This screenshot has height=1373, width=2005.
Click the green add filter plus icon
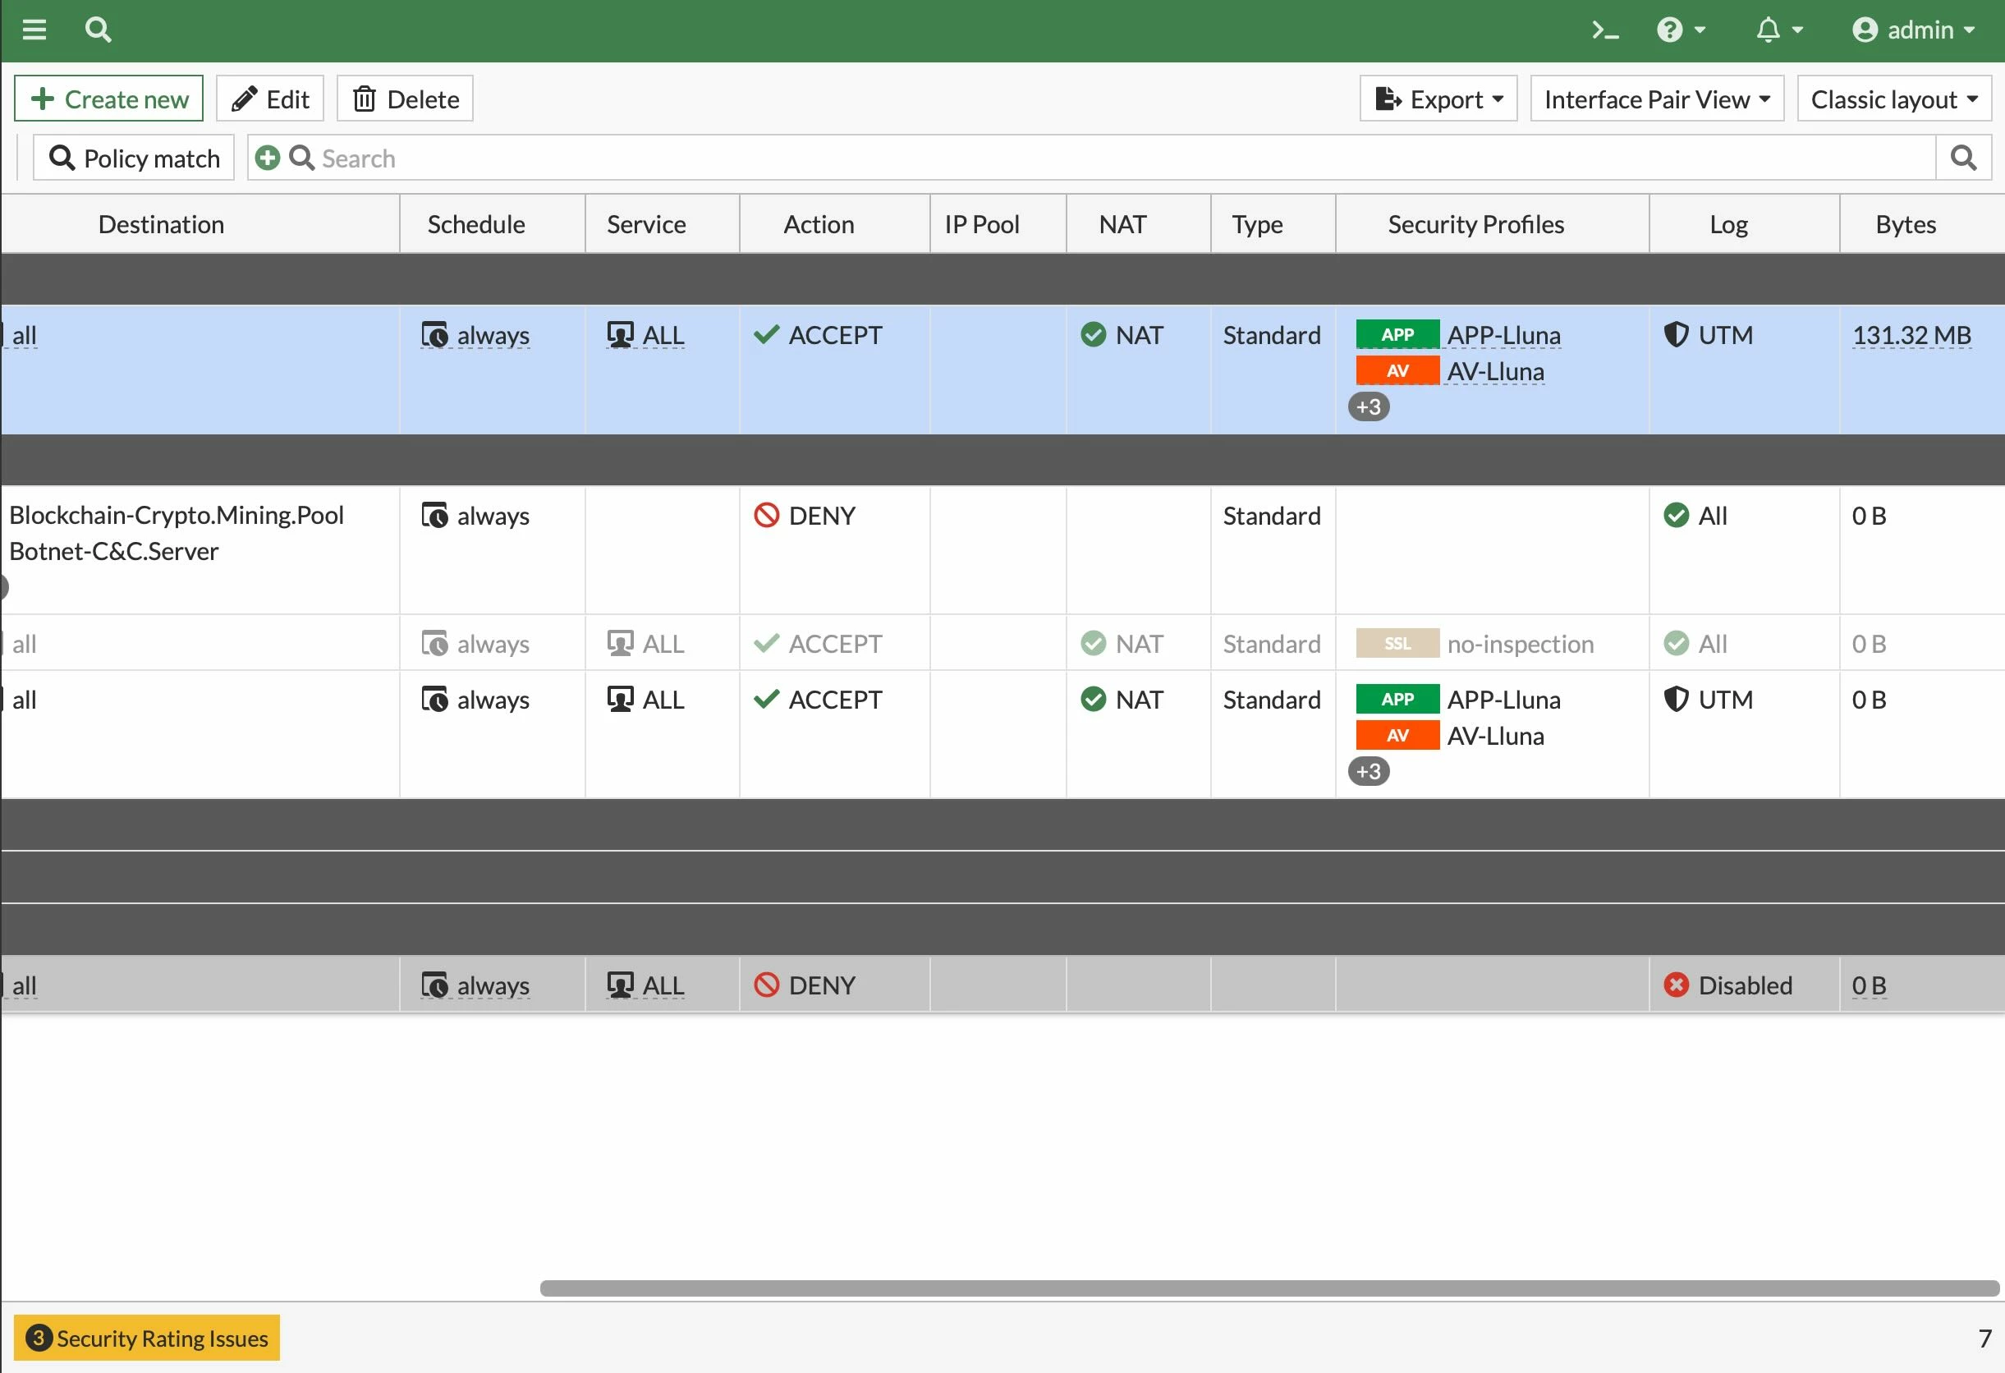click(268, 158)
